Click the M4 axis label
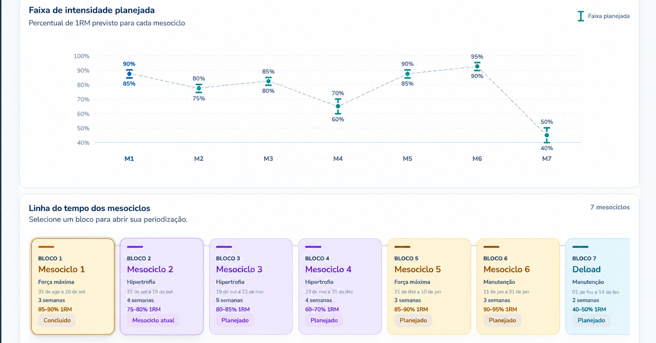656x343 pixels. point(338,159)
